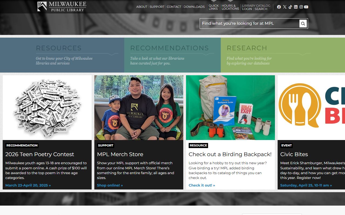Expand the Quick Links dropdown
Image resolution: width=345 pixels, height=215 pixels.
[x=213, y=7]
